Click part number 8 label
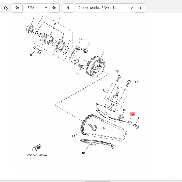The width and height of the screenshot is (182, 182). click(x=31, y=55)
